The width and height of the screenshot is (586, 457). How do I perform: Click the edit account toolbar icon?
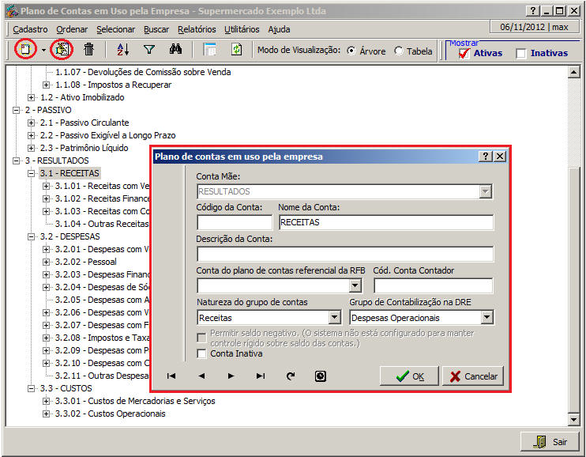click(61, 50)
